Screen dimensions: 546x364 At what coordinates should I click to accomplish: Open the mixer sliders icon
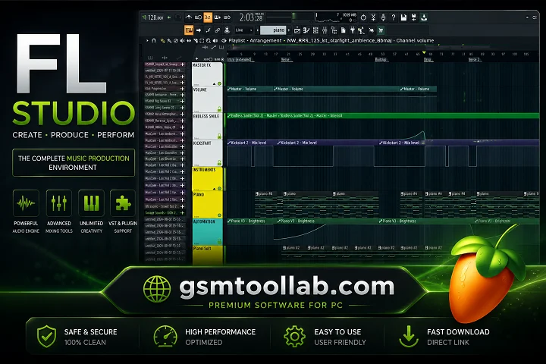point(325,30)
